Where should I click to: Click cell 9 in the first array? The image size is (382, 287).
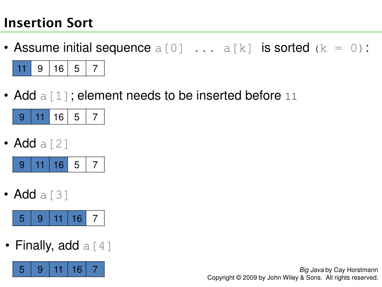(x=40, y=68)
